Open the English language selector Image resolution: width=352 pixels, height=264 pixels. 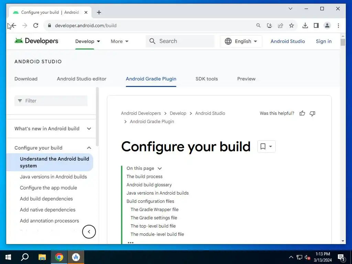point(241,41)
